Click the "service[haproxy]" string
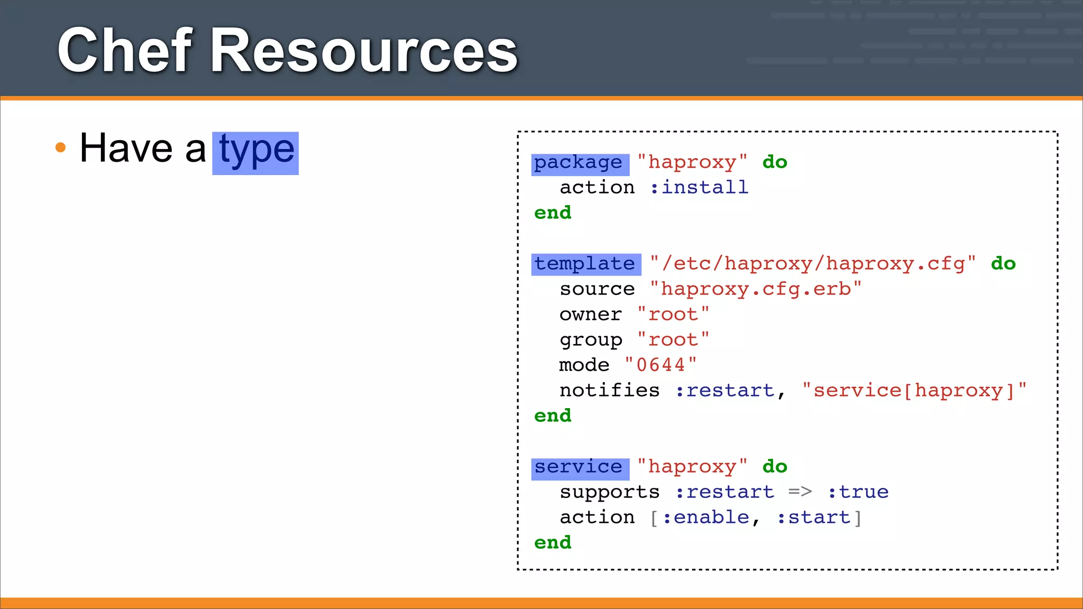 tap(914, 391)
